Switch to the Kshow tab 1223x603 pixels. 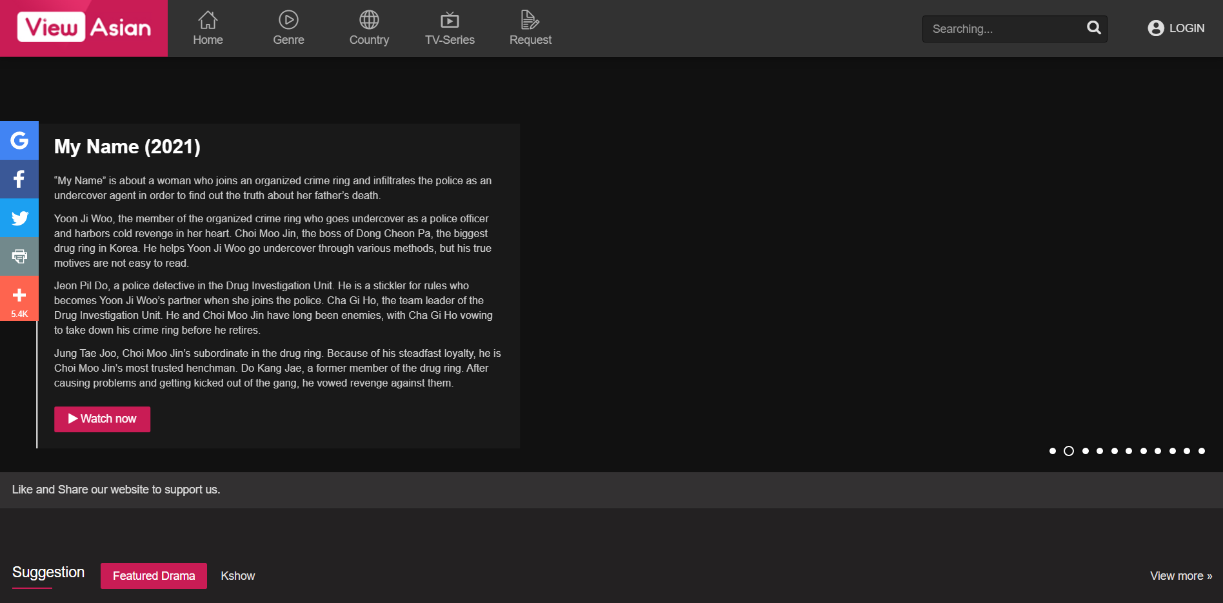click(237, 576)
